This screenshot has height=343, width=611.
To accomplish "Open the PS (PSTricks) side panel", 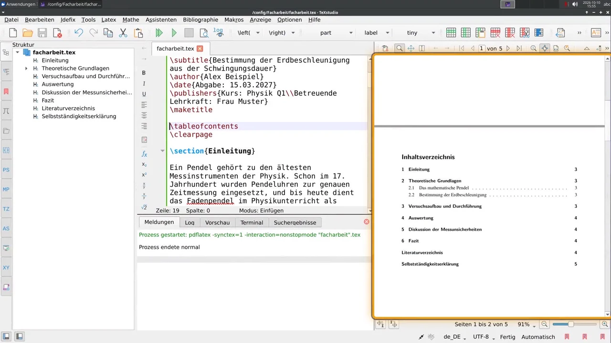I will 6,170.
